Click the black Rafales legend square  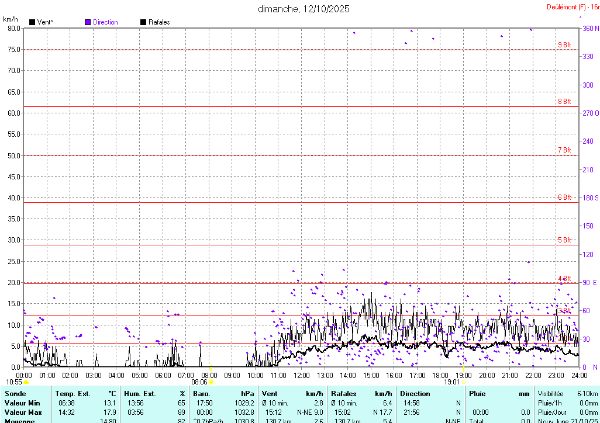(x=143, y=23)
